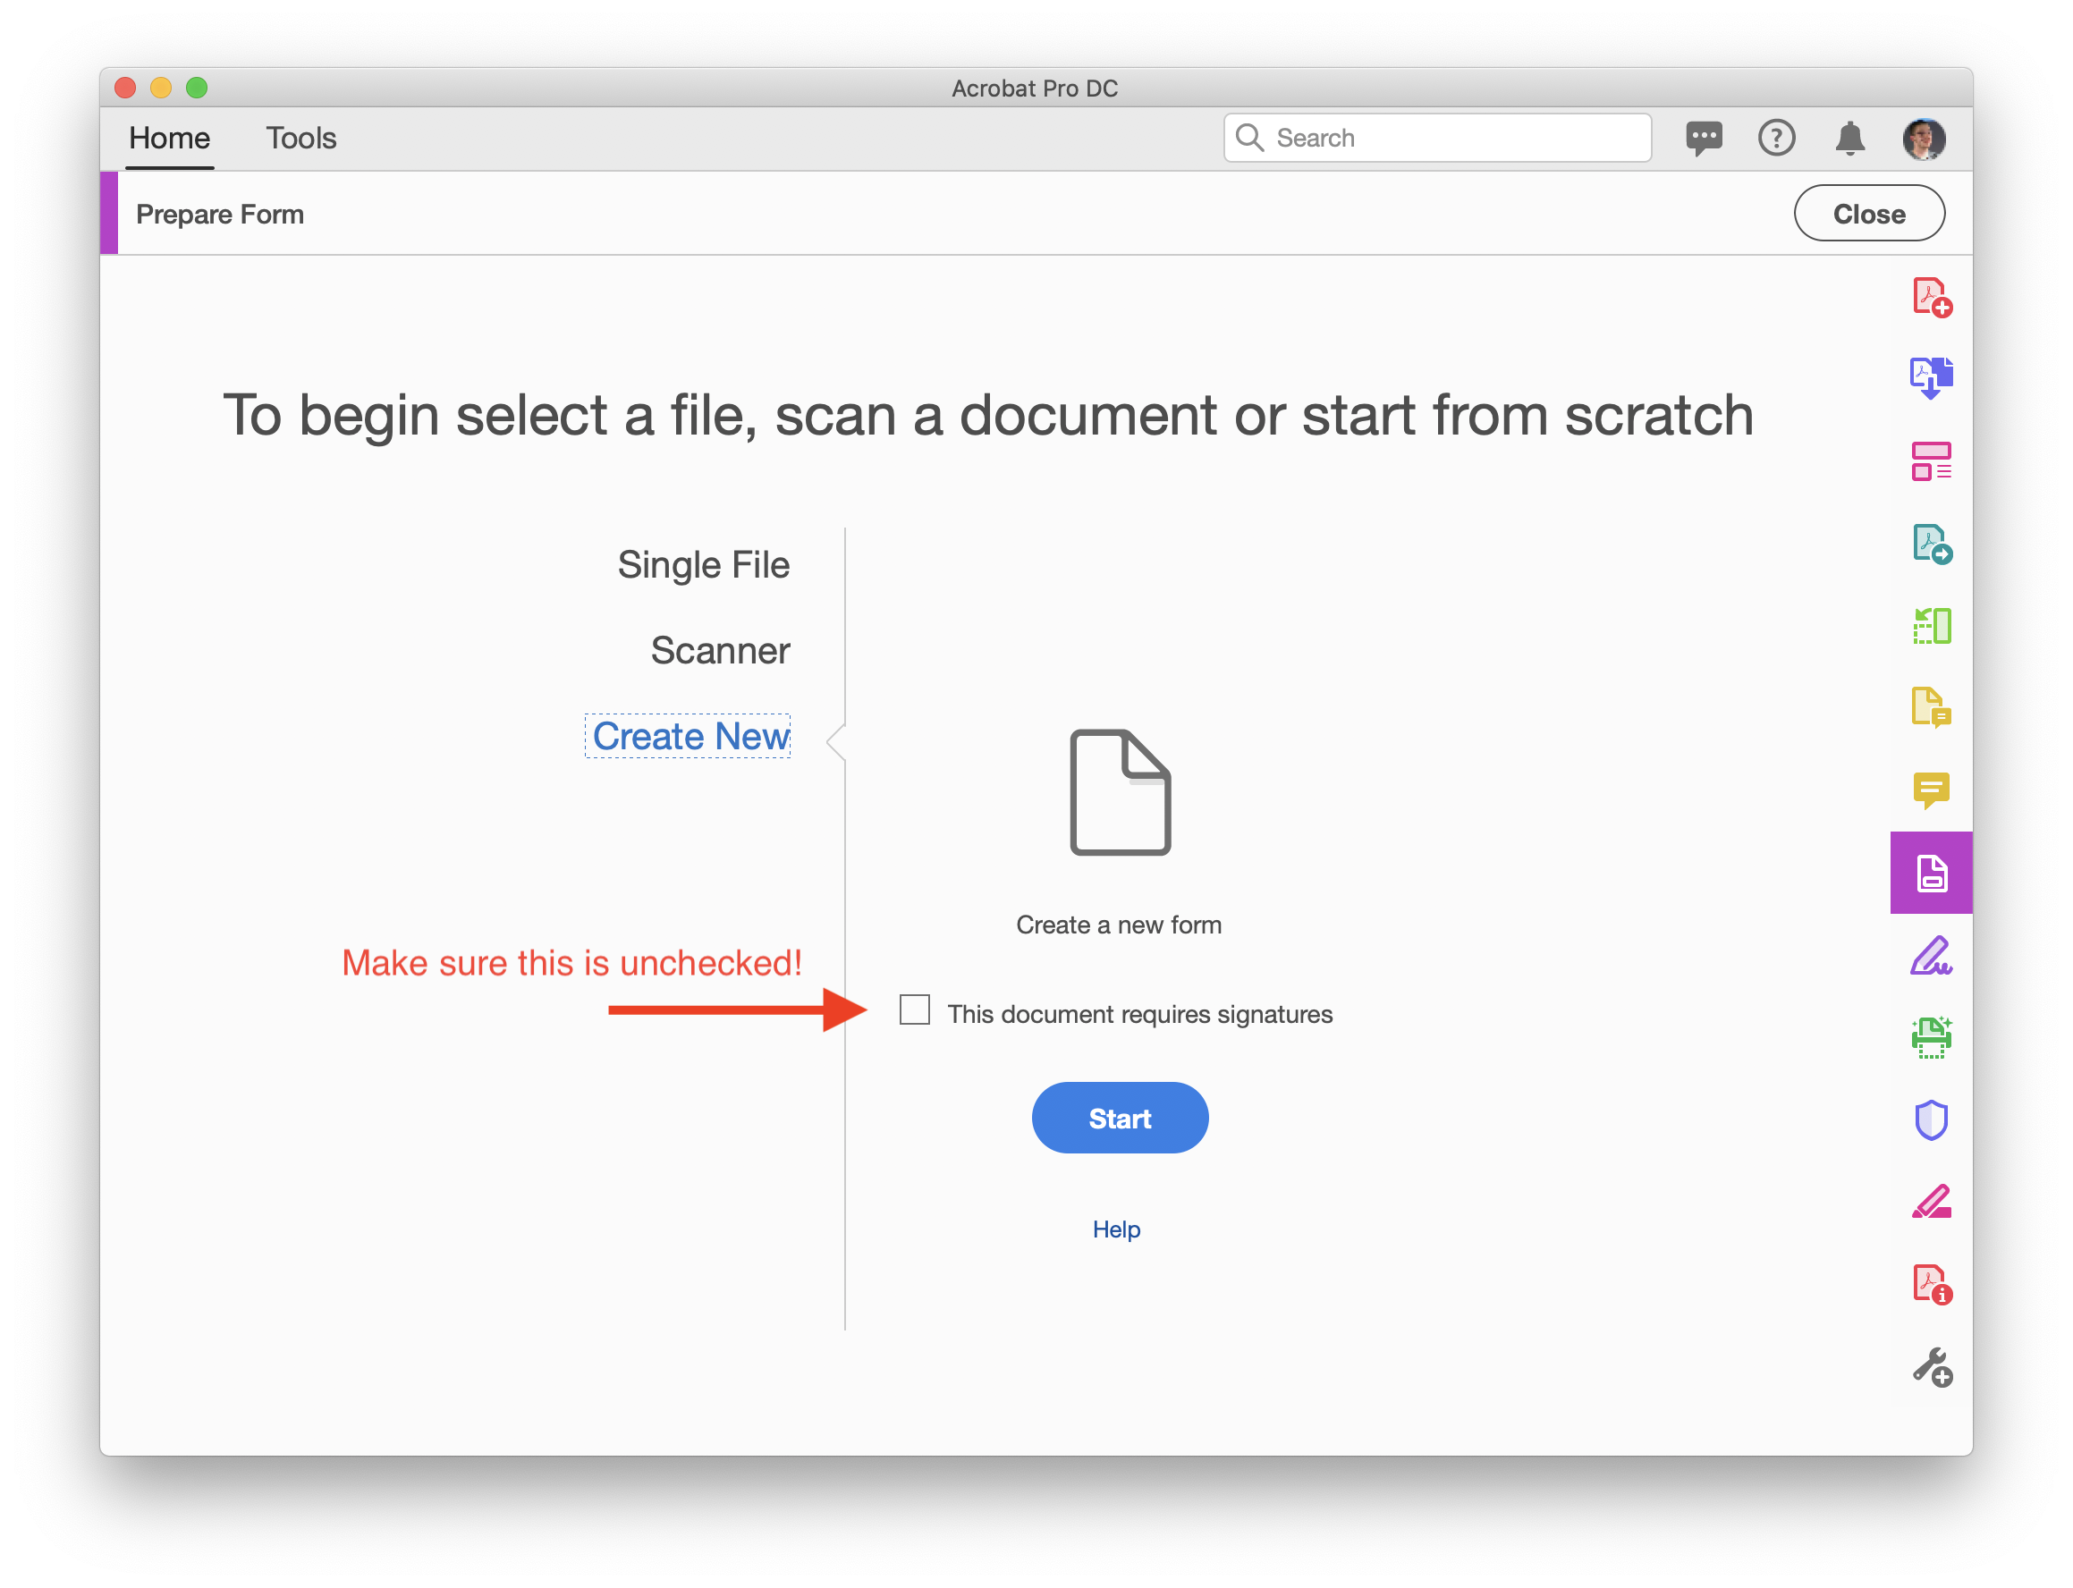Select the Prepare Form tool
The width and height of the screenshot is (2073, 1588).
tap(1931, 873)
